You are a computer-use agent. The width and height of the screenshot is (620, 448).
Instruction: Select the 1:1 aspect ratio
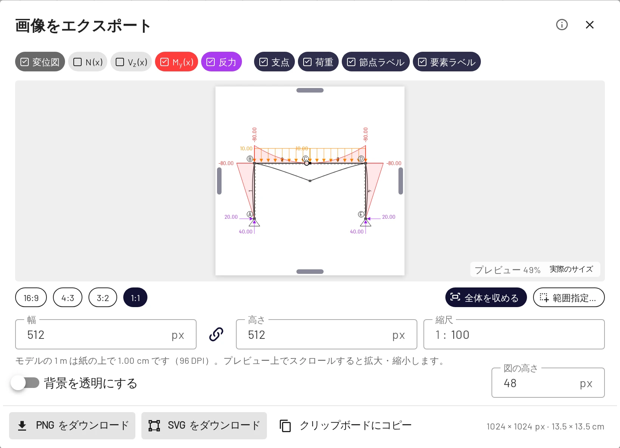click(135, 298)
